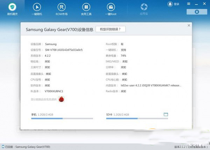The height and width of the screenshot is (150, 210).
Task: Open the hamburger menu icon
Action: [x=189, y=4]
